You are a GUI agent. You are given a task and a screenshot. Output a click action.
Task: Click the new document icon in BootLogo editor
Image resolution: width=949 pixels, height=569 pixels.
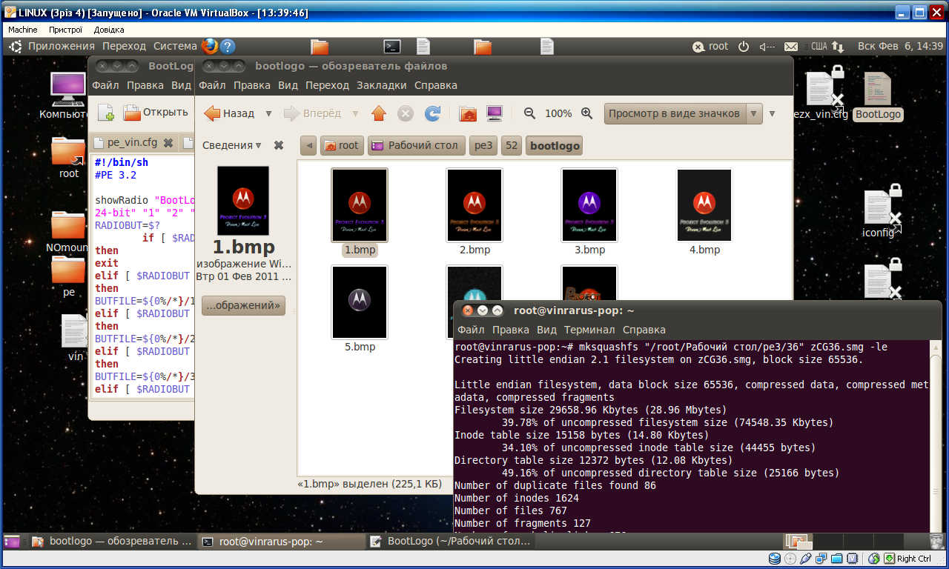[106, 113]
